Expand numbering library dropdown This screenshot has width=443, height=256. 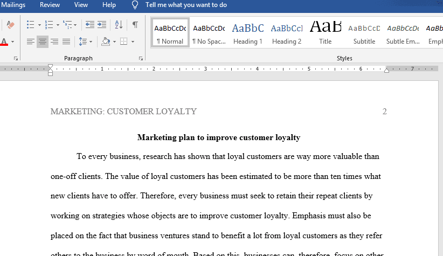[x=58, y=25]
